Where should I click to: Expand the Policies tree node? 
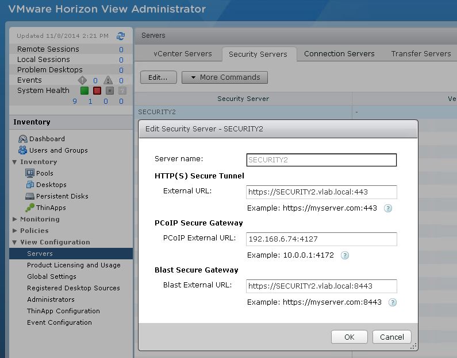click(x=14, y=231)
